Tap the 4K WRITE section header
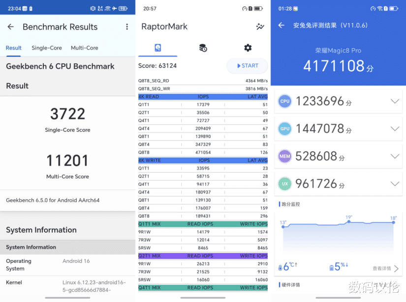 click(203, 161)
